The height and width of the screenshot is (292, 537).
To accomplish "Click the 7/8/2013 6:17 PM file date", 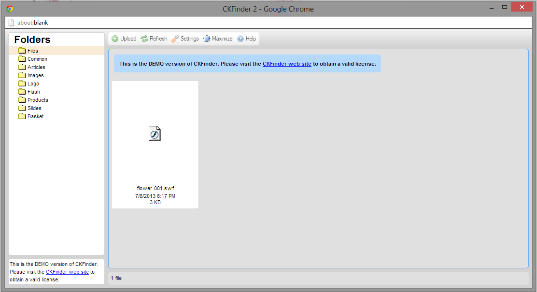I will (155, 196).
